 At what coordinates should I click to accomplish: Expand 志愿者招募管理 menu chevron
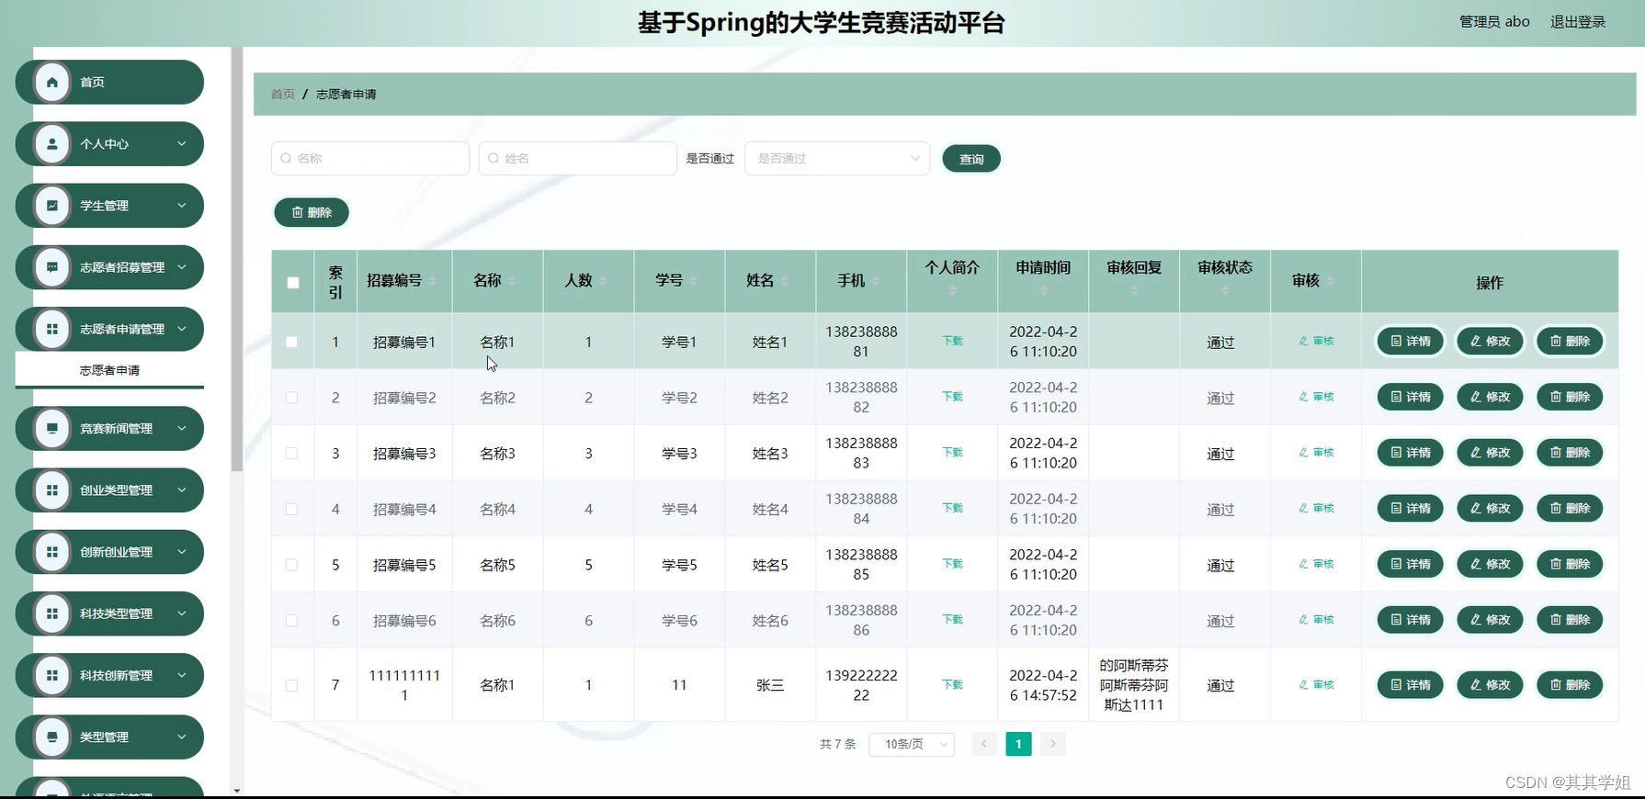[x=182, y=267]
